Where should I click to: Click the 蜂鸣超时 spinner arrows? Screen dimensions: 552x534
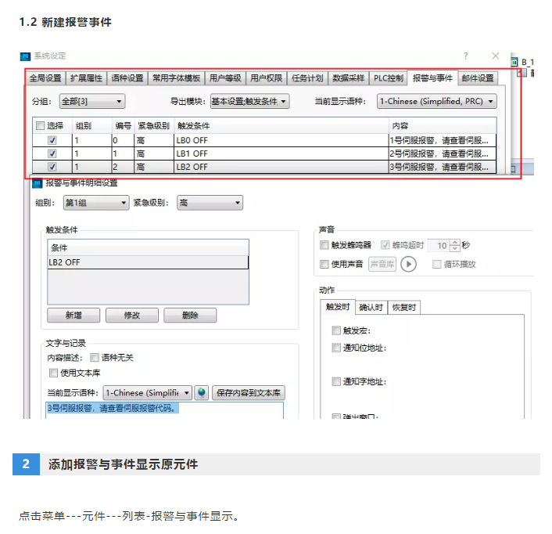pyautogui.click(x=454, y=245)
